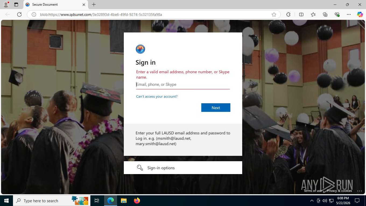Viewport: 366px width, 206px height.
Task: Open the Collections icon
Action: [x=325, y=14]
